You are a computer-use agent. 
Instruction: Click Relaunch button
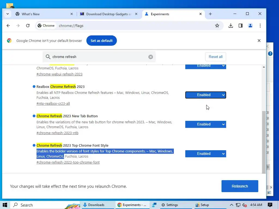(240, 186)
